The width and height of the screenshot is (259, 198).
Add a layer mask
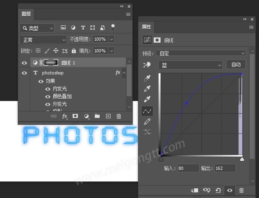point(75,116)
